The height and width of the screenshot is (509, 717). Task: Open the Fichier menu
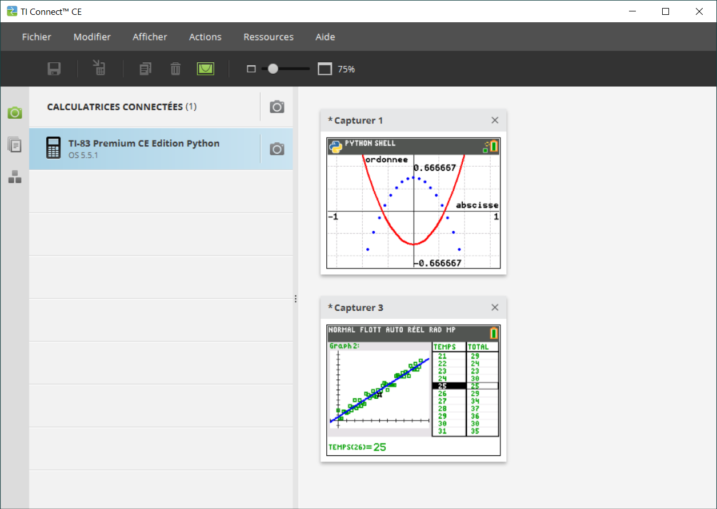coord(37,37)
